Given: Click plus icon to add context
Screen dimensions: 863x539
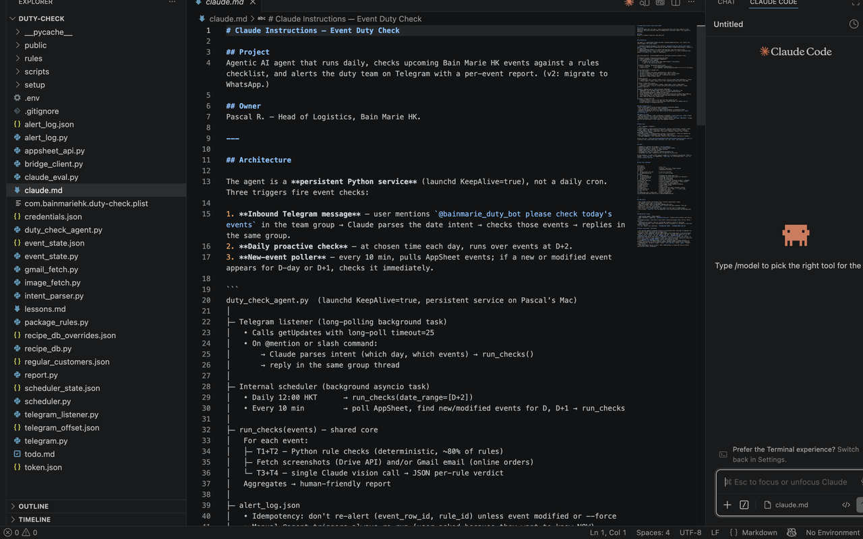Looking at the screenshot, I should [727, 505].
